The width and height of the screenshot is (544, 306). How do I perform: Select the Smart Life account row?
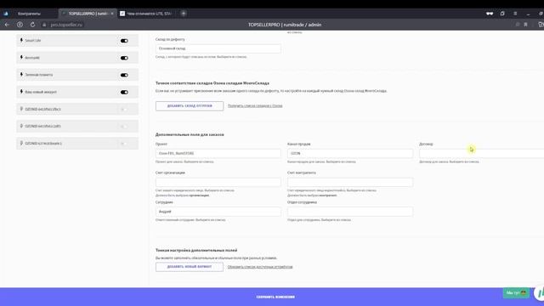[x=77, y=41]
